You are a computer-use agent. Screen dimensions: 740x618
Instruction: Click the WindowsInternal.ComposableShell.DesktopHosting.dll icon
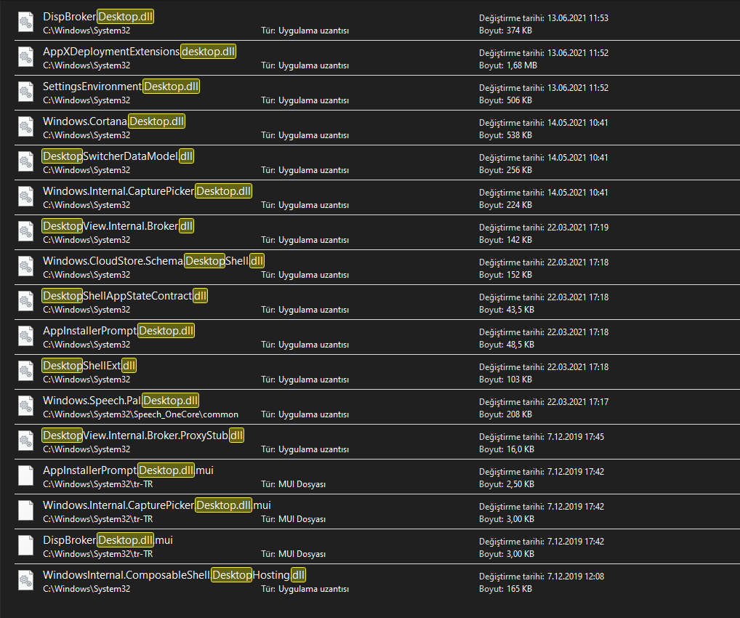click(x=25, y=580)
